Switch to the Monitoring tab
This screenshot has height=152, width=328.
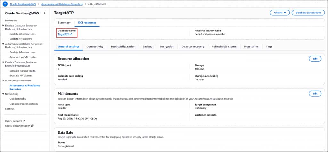tap(251, 47)
